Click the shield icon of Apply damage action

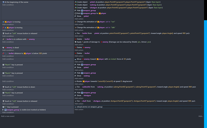[x=75, y=42]
